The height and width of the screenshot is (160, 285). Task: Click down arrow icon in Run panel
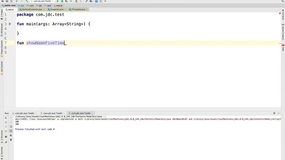[x=11, y=122]
